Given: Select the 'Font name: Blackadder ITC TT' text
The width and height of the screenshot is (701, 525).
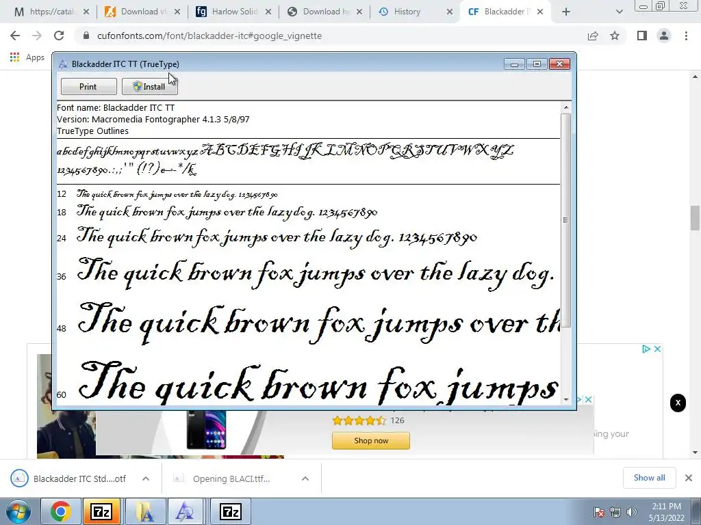Looking at the screenshot, I should (115, 107).
